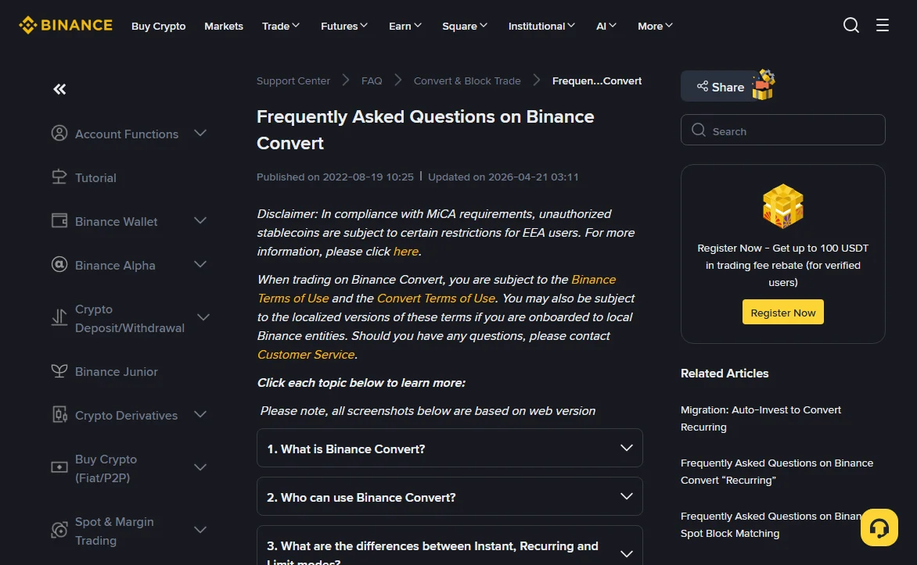Open the Futures dropdown menu
This screenshot has width=917, height=565.
tap(344, 27)
